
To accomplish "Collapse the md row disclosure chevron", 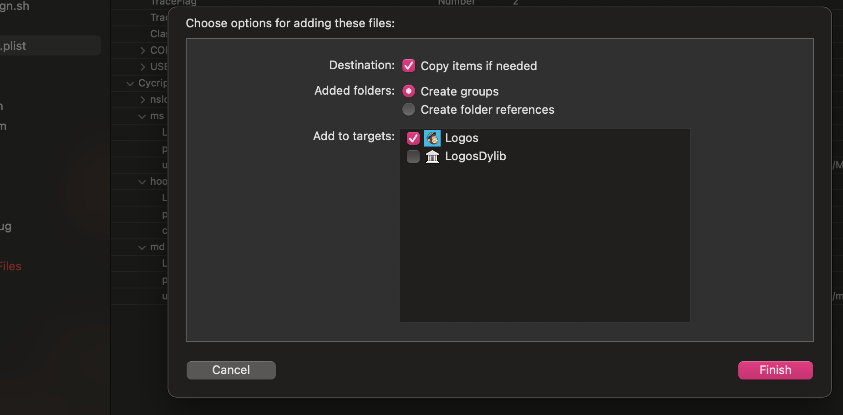I will [142, 248].
